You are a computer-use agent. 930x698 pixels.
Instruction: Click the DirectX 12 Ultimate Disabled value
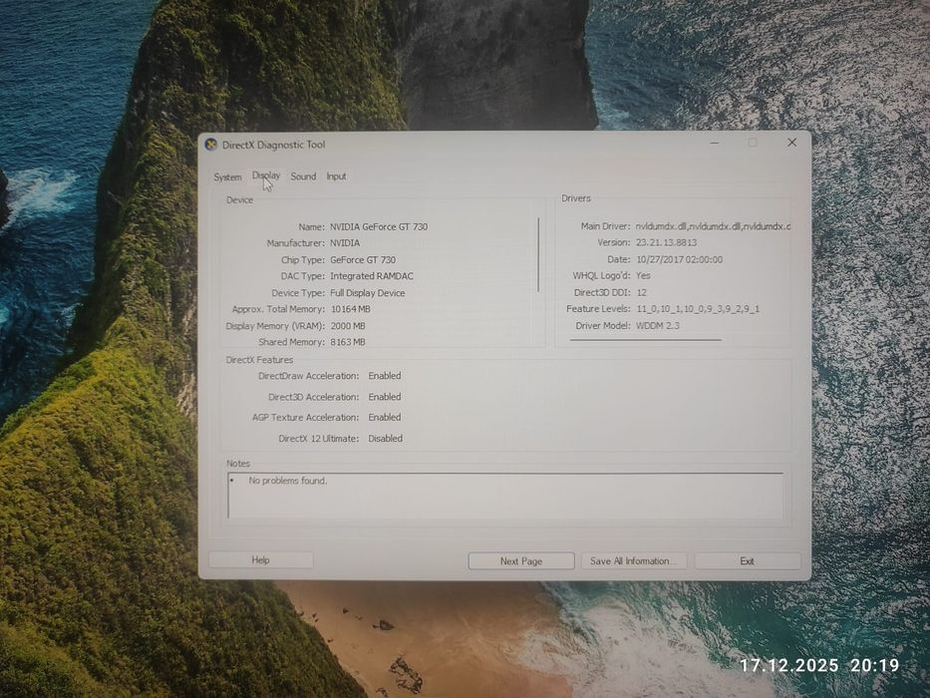(x=385, y=438)
